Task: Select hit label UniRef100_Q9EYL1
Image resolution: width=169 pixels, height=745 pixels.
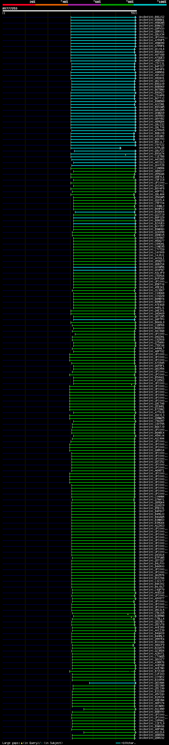Action: pyautogui.click(x=152, y=177)
